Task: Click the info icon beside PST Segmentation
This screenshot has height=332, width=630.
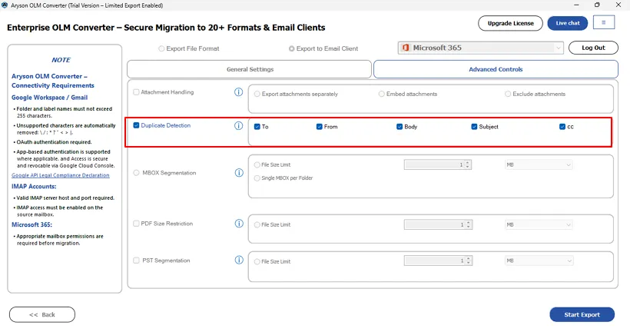Action: click(238, 261)
